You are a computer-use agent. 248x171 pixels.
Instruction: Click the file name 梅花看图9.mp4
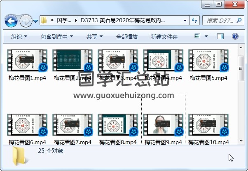coord(163,142)
